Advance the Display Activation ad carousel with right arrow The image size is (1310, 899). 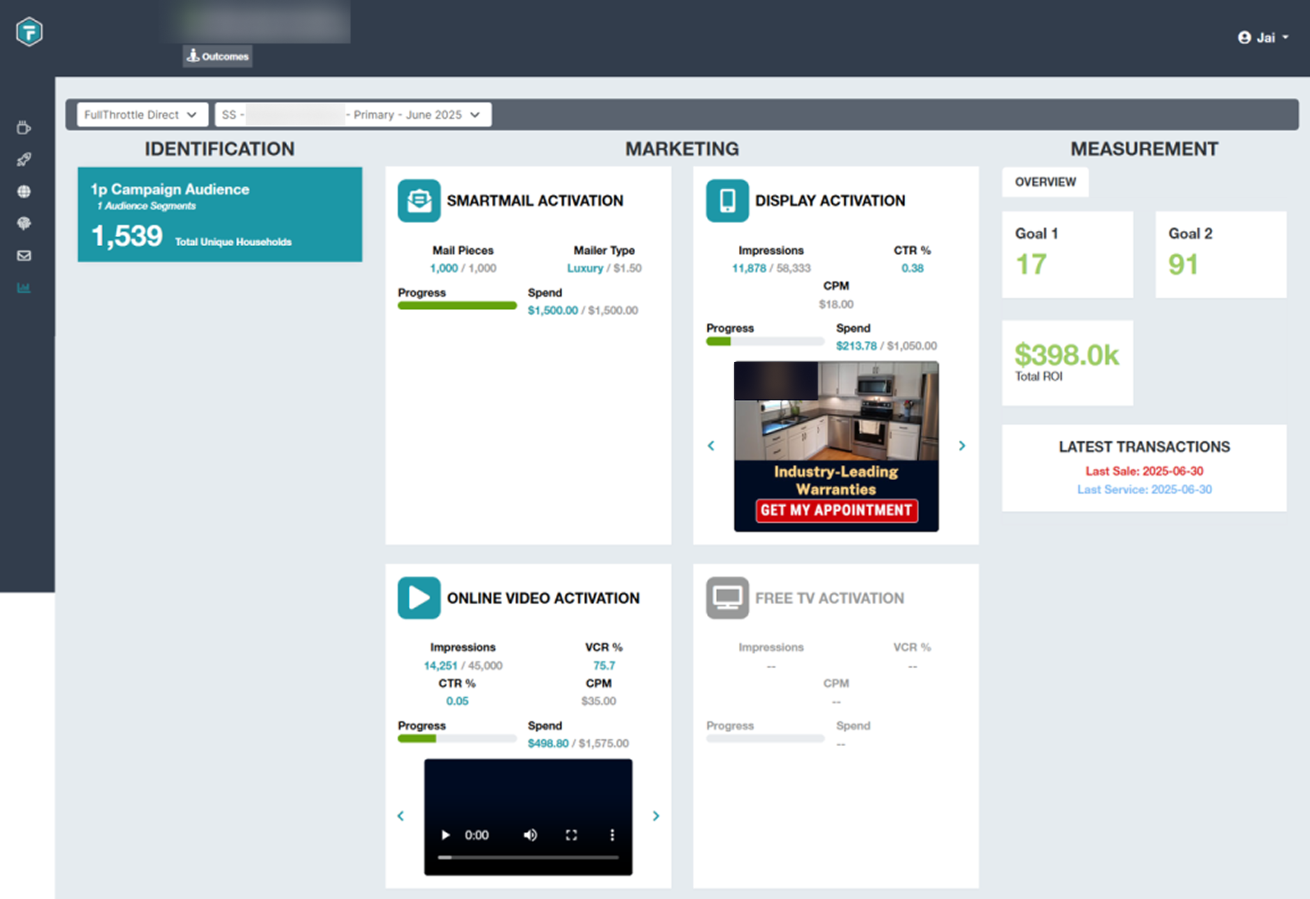click(x=962, y=446)
